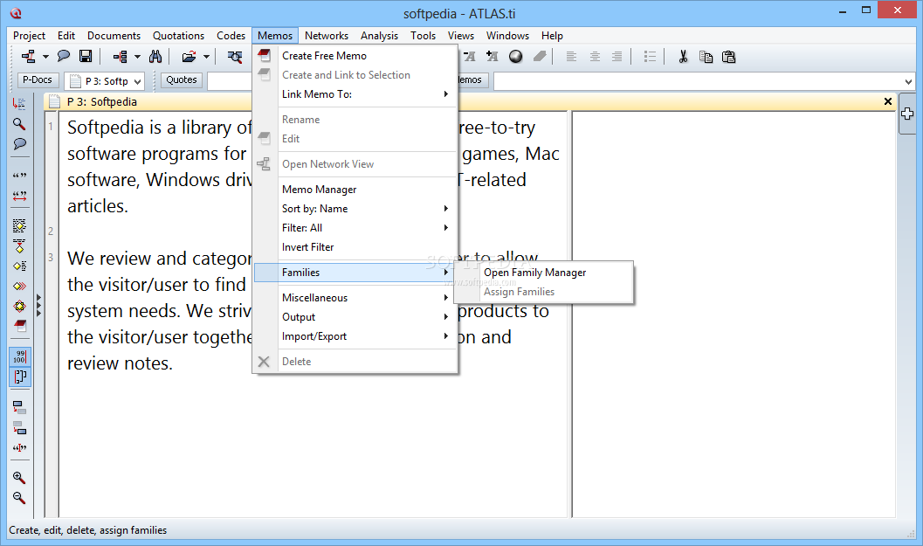
Task: Open the Help menu
Action: pos(552,35)
